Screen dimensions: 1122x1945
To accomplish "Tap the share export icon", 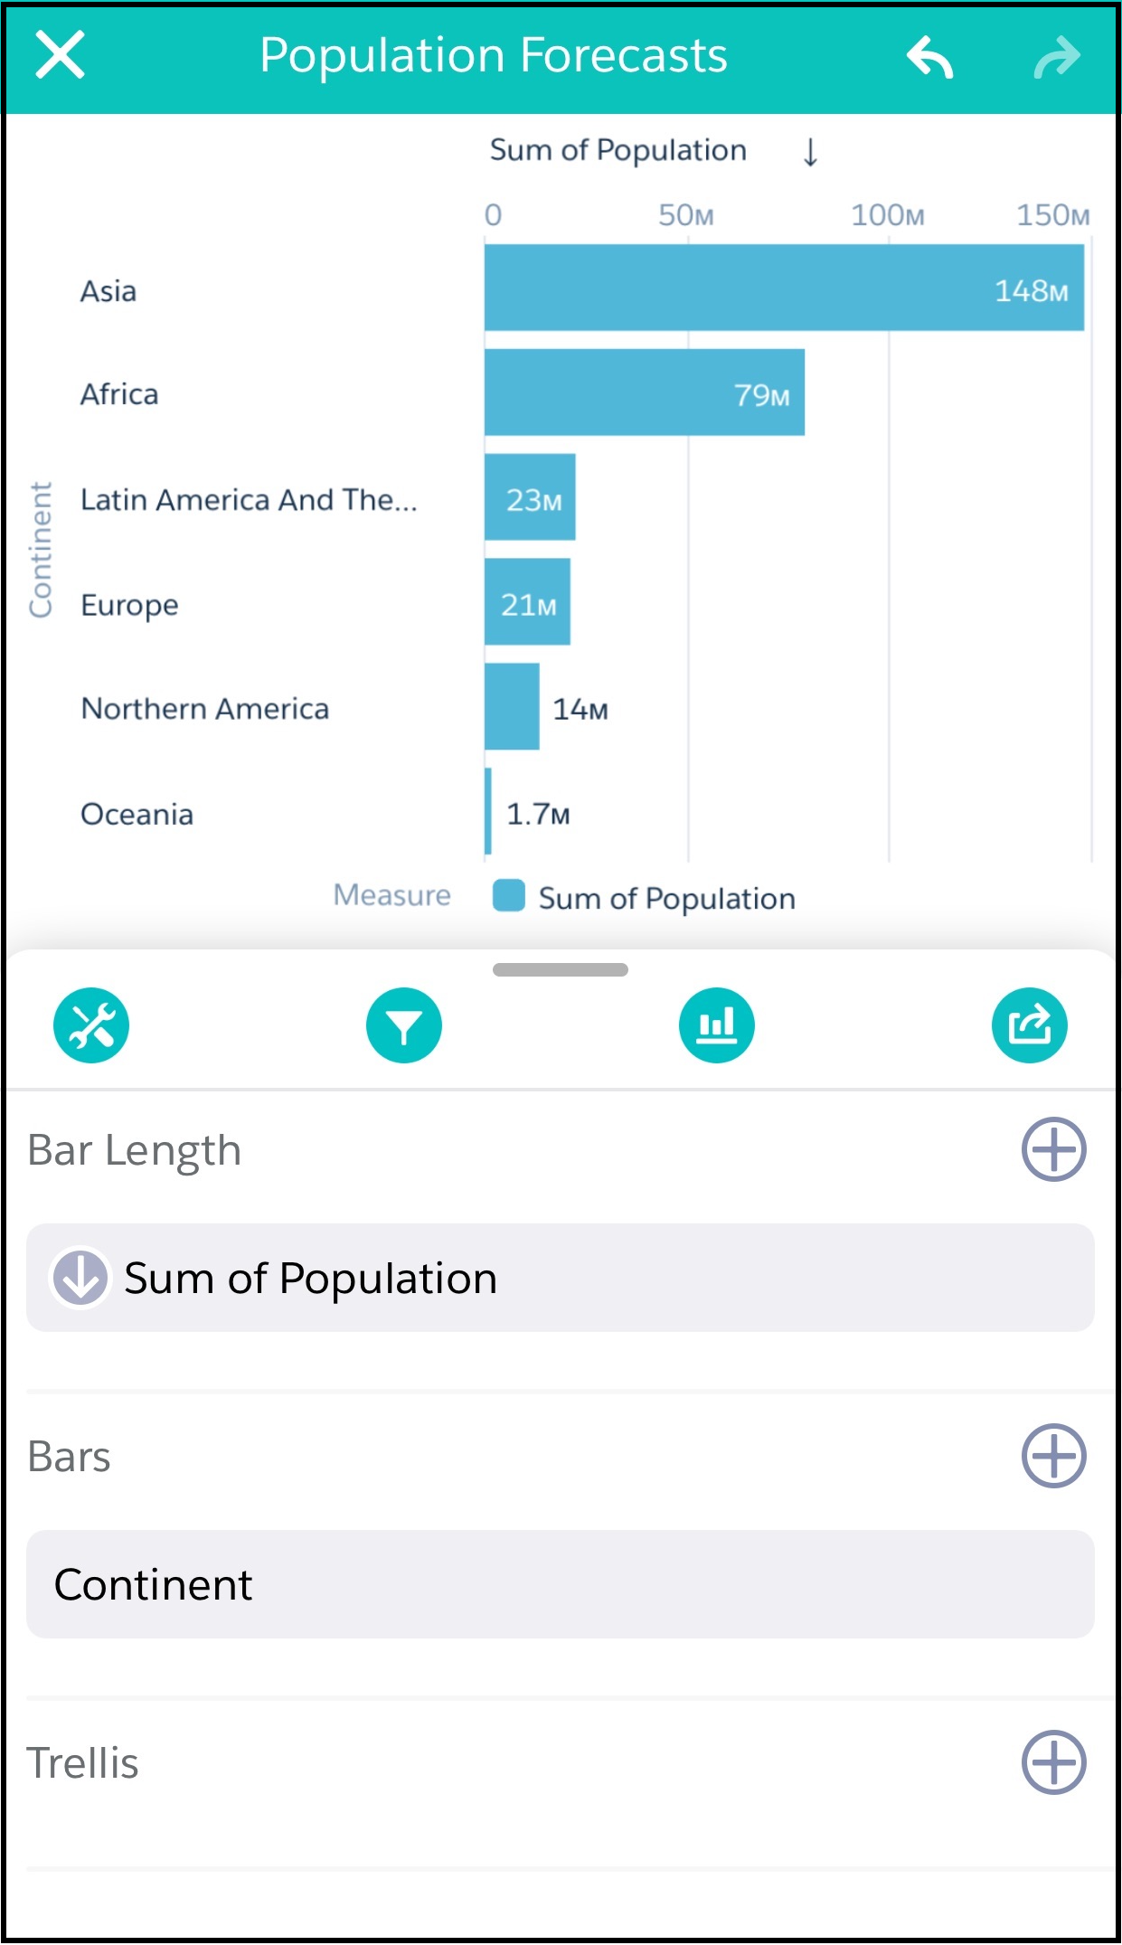I will point(1029,1025).
